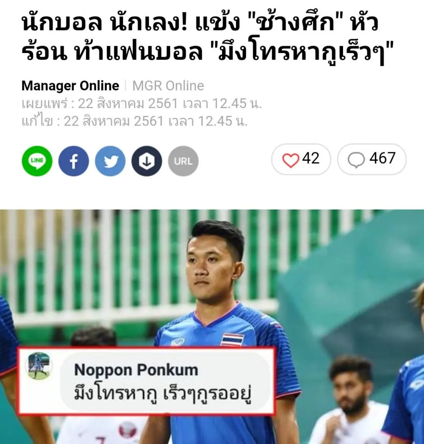Share the article on Facebook

pos(74,161)
